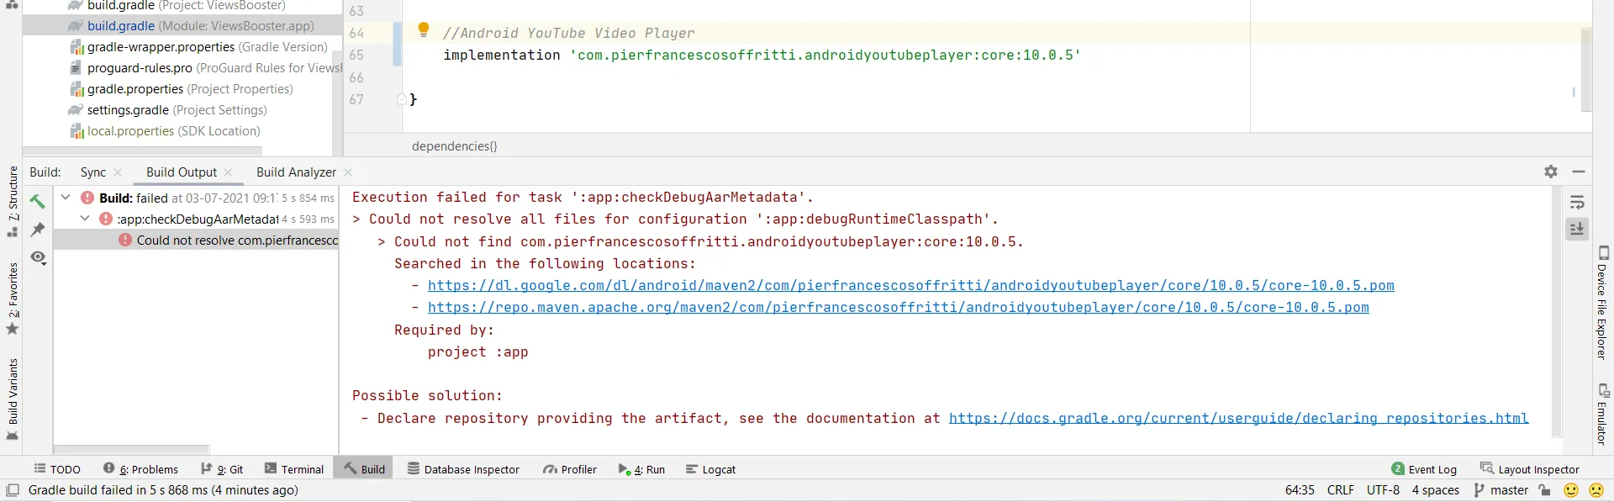Screen dimensions: 1614x502
Task: Toggle soft-wrap in build output
Action: tap(1577, 203)
